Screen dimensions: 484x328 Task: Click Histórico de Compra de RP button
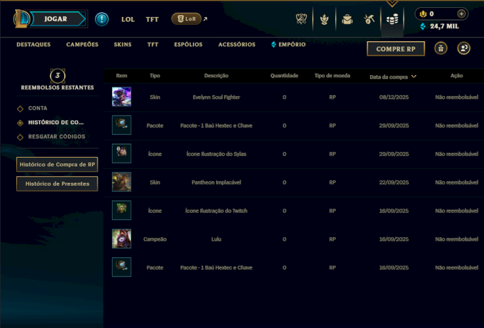[57, 165]
